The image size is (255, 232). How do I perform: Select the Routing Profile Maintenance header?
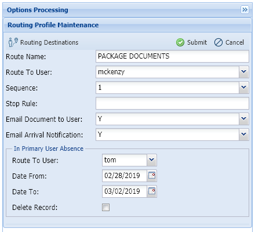(x=128, y=25)
